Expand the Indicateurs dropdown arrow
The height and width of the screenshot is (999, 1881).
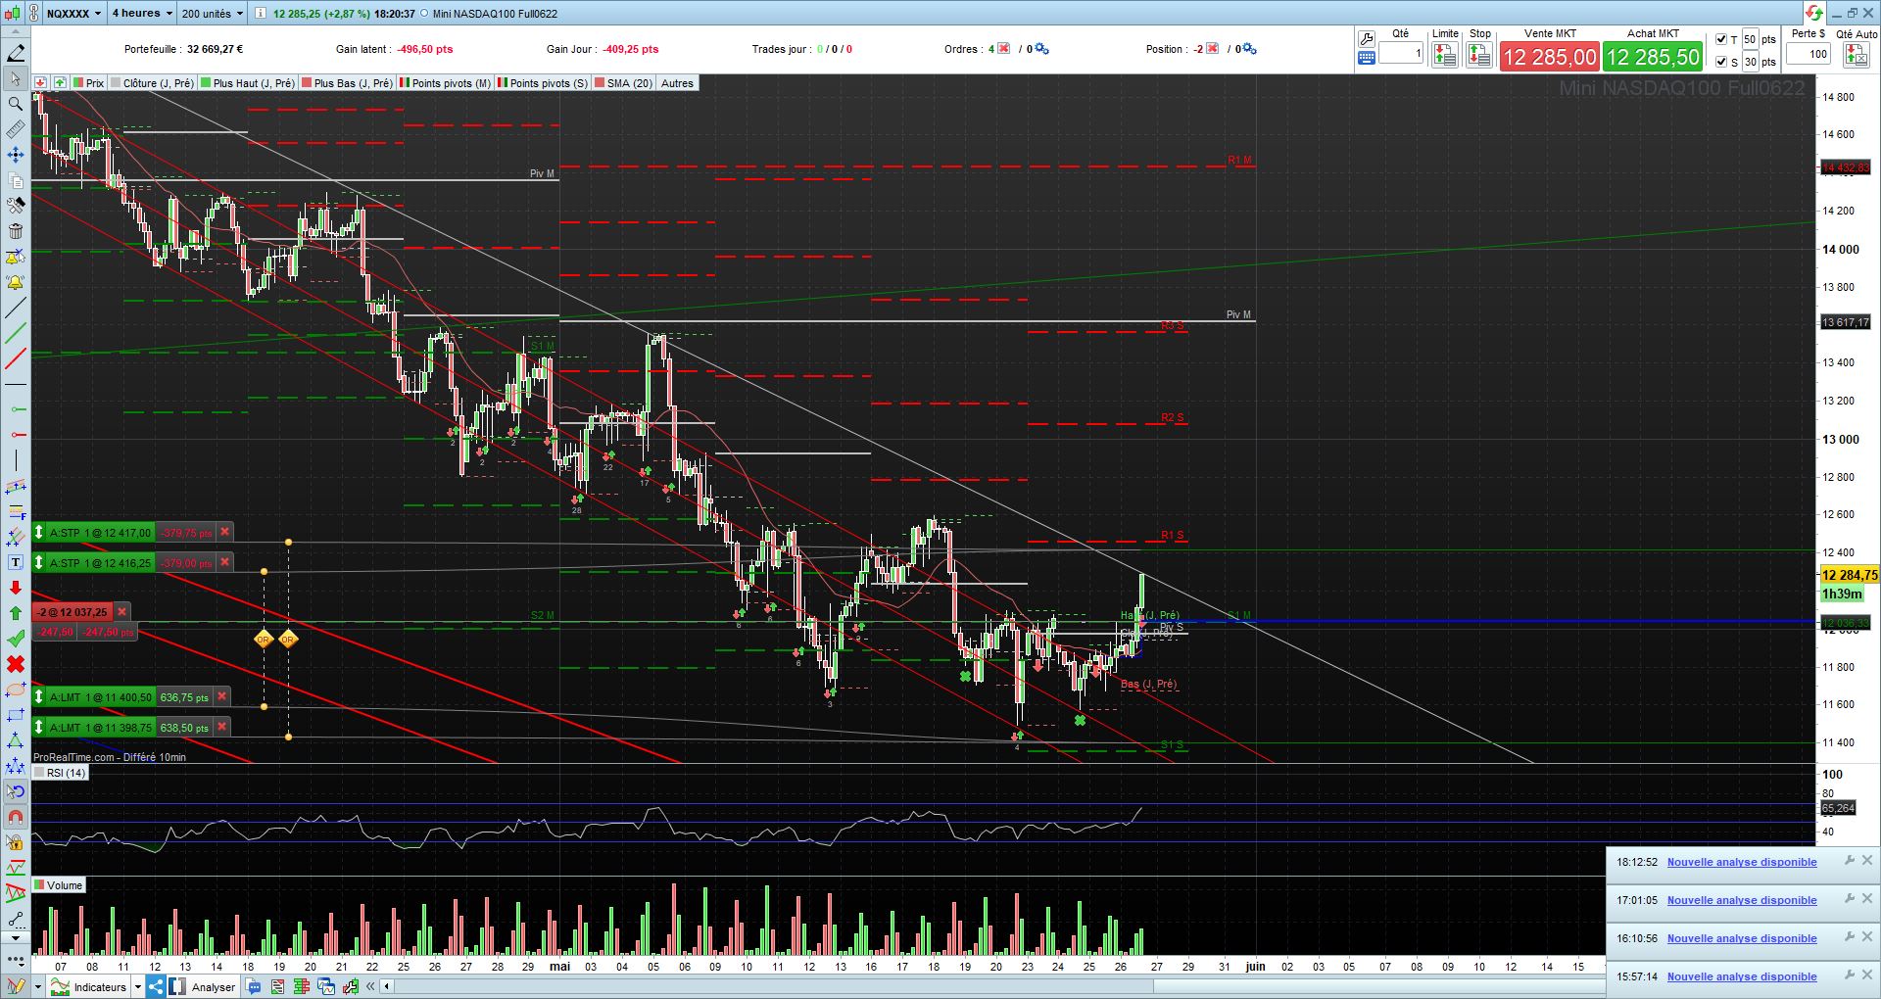[x=136, y=986]
